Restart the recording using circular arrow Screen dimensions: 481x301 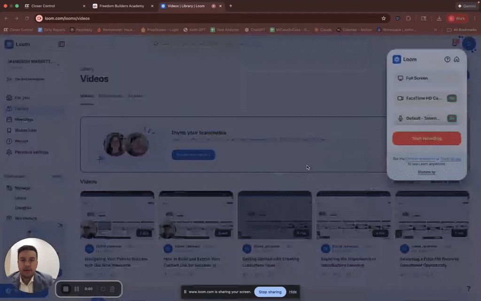pyautogui.click(x=103, y=289)
